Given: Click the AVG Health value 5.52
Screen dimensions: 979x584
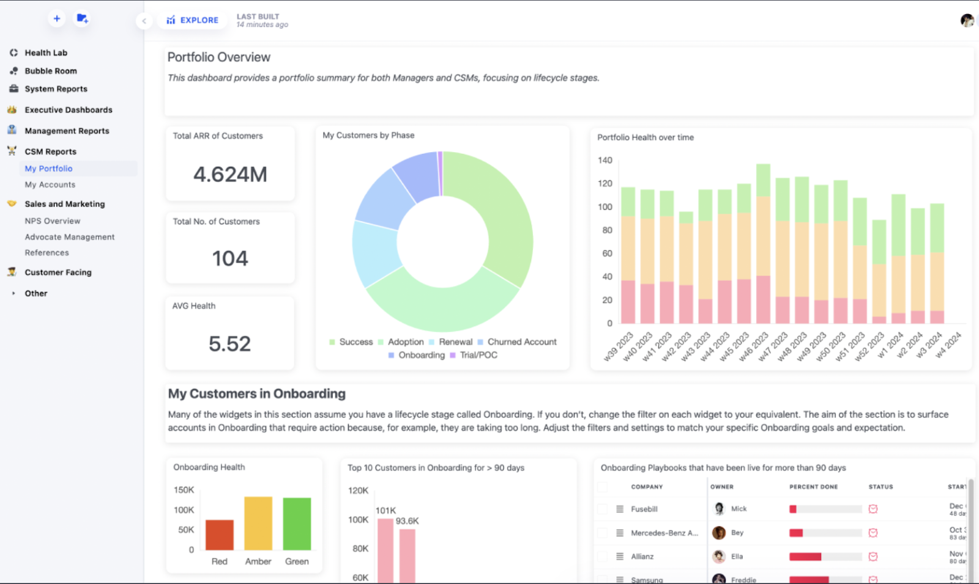Looking at the screenshot, I should click(x=229, y=344).
